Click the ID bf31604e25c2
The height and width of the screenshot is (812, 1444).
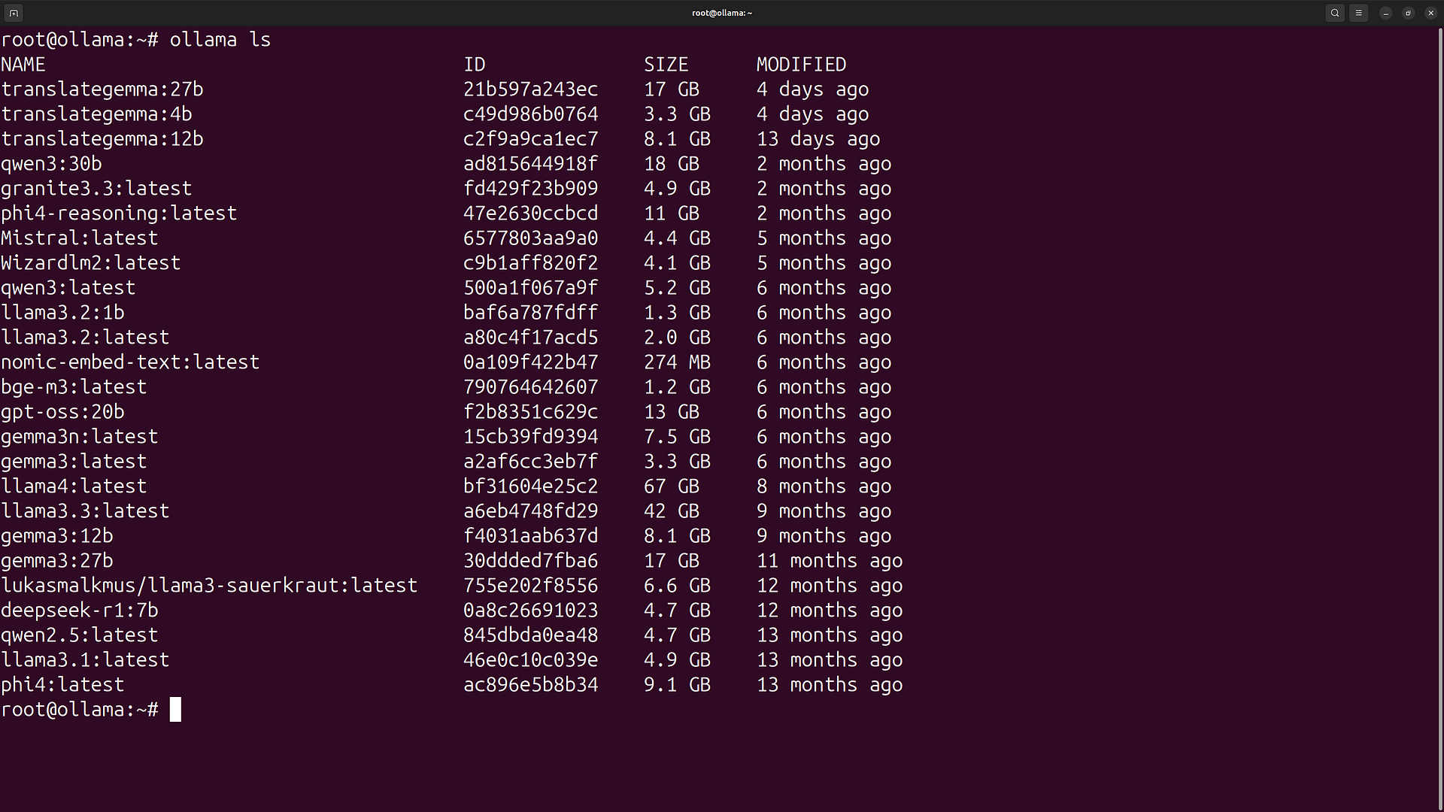(x=531, y=486)
